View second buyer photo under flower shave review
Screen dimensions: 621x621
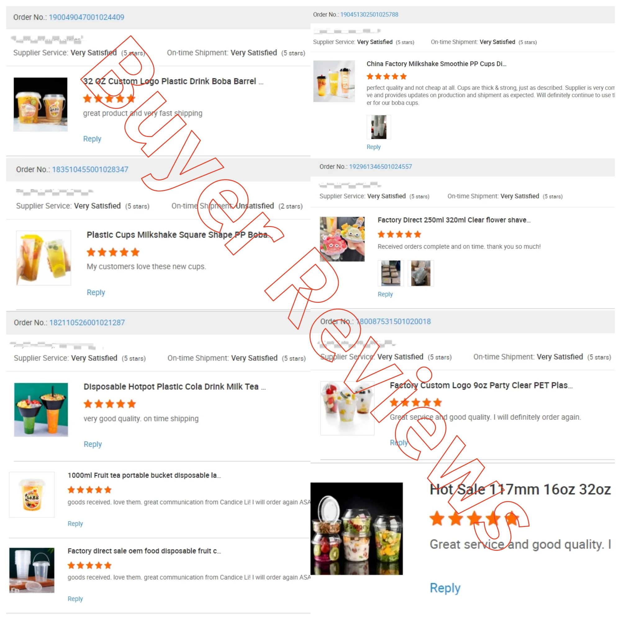pos(420,273)
